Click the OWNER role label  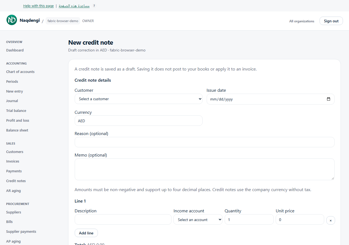coord(88,21)
